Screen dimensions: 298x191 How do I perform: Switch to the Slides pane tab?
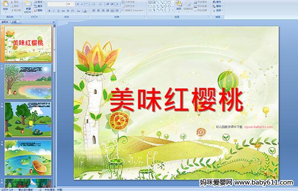5,22
